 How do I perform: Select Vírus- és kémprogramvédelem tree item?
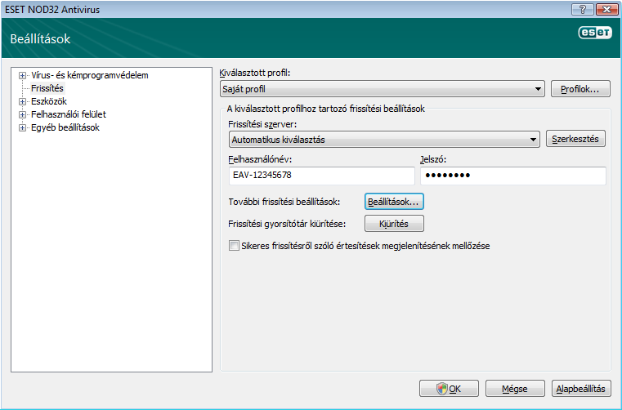(x=90, y=75)
